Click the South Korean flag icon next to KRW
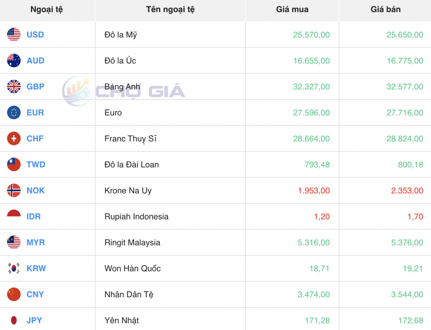Screen dimensions: 431x330 click(x=14, y=269)
